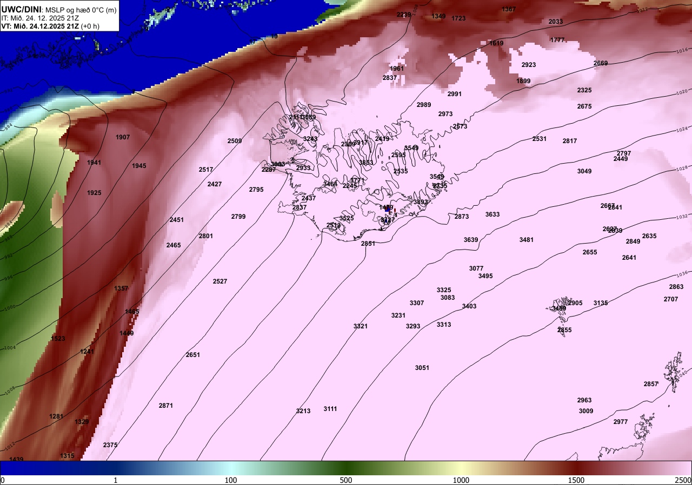Click the 2325 height value

(x=584, y=90)
